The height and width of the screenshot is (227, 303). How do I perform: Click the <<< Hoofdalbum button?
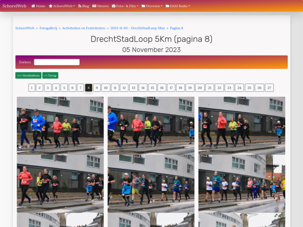pyautogui.click(x=28, y=75)
